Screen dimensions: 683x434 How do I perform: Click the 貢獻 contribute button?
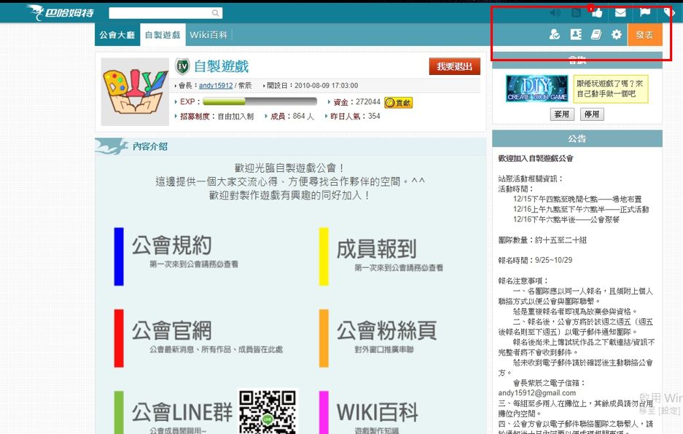point(398,103)
